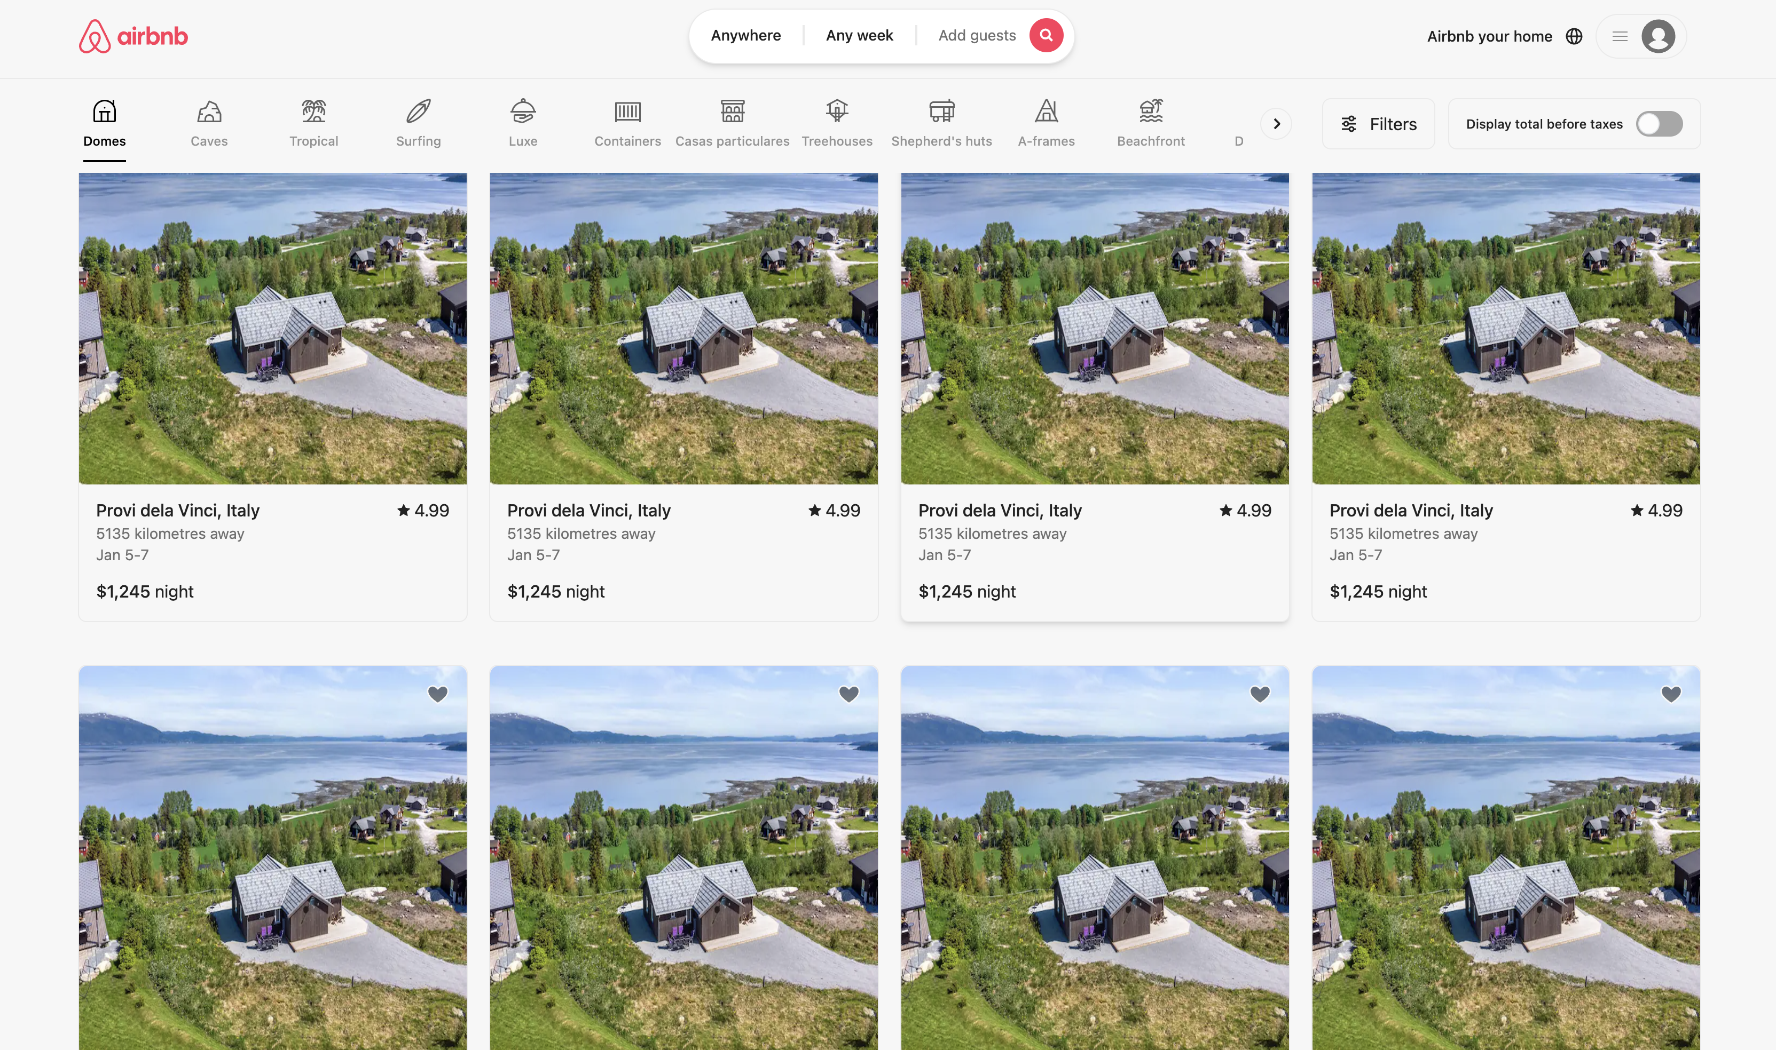Open the language globe selector

(x=1574, y=36)
